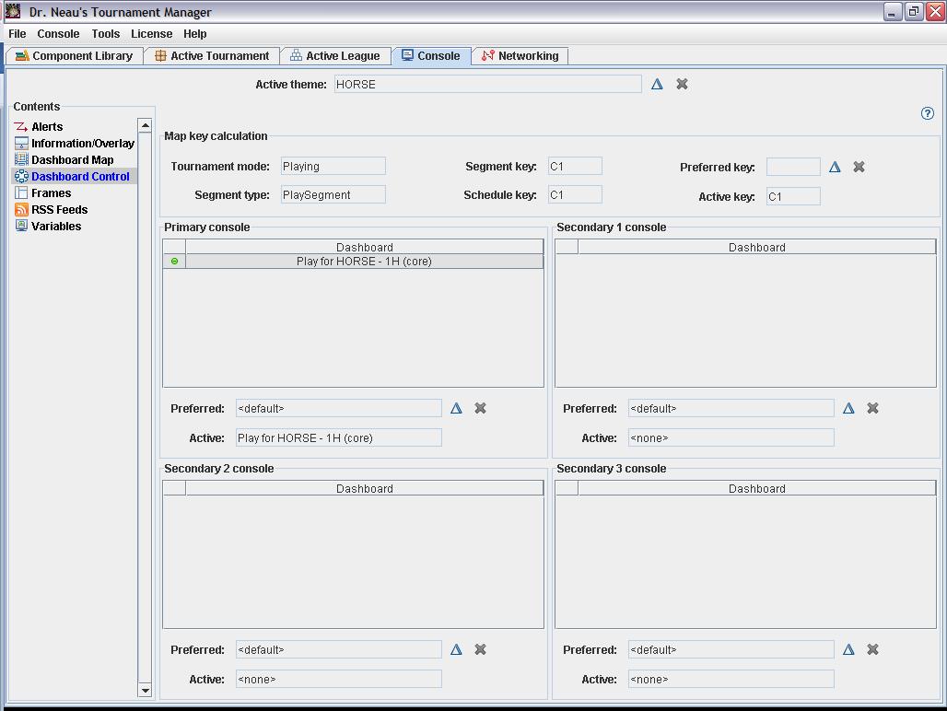947x711 pixels.
Task: Switch to the Networking tab
Action: coord(520,55)
